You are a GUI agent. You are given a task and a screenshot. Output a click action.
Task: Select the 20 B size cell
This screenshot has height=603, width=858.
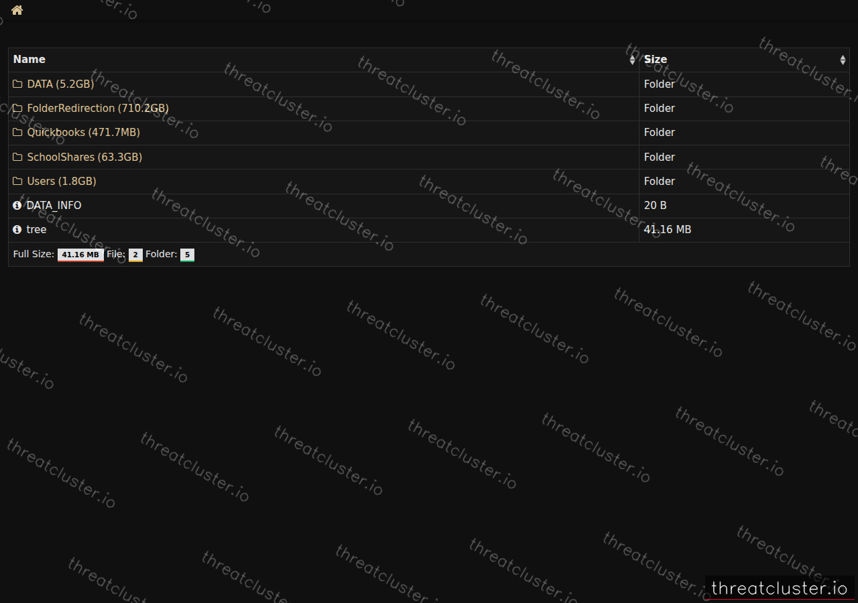coord(744,206)
